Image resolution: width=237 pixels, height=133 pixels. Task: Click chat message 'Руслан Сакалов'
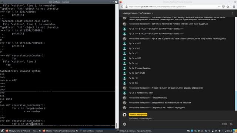[143, 68]
